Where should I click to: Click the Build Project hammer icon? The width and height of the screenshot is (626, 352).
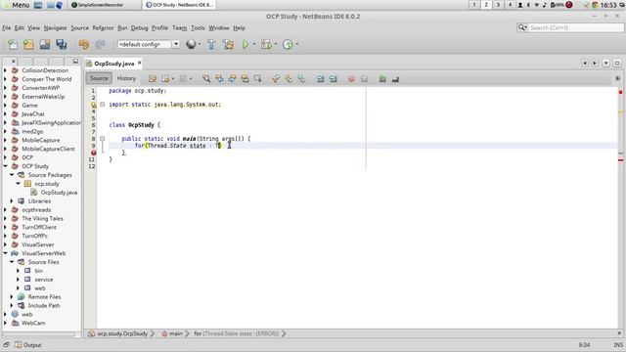click(211, 44)
